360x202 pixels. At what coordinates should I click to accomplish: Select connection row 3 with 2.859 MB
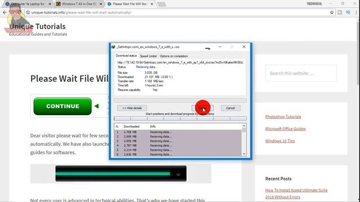coord(178,141)
